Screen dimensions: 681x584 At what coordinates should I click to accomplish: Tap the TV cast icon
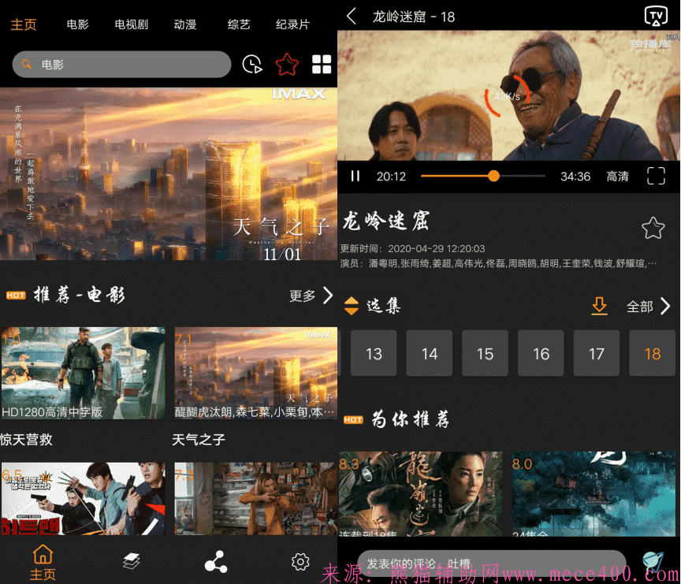pos(655,16)
